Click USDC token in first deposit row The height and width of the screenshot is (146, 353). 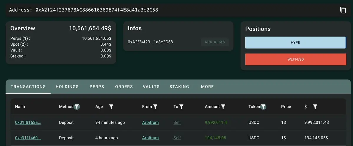(254, 122)
